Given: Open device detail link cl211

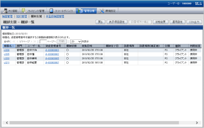Looking at the screenshot, I should [x=7, y=63].
